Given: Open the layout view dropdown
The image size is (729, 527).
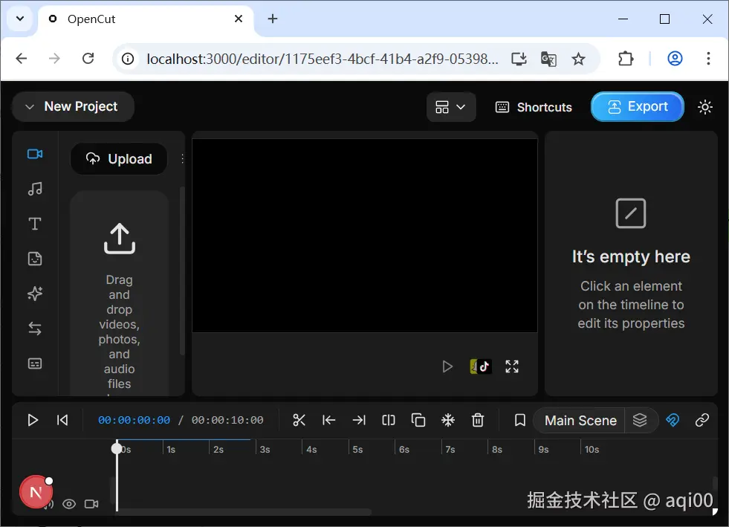Looking at the screenshot, I should 450,106.
